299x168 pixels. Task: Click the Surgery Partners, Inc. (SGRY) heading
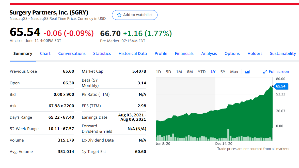pyautogui.click(x=49, y=12)
